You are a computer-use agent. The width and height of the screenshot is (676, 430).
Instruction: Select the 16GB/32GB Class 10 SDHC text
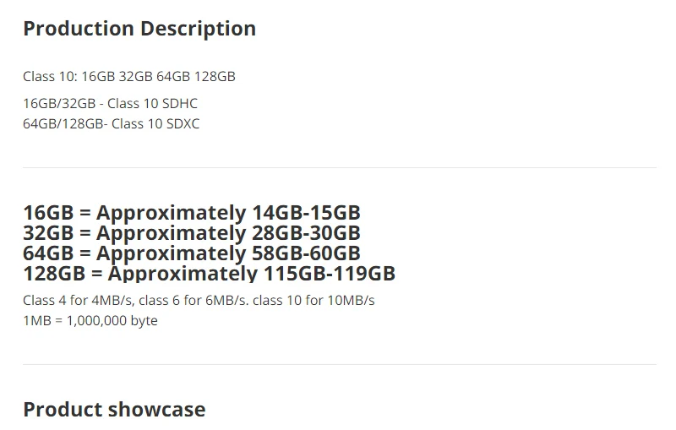point(110,103)
